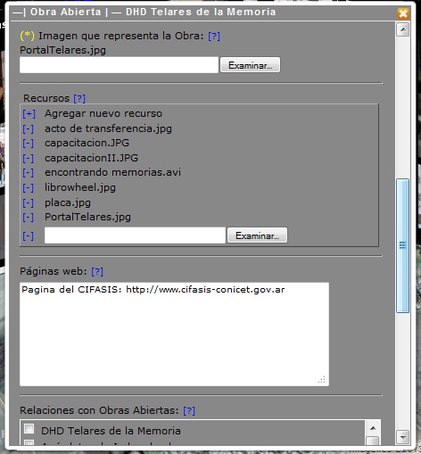Image resolution: width=421 pixels, height=454 pixels.
Task: Open the Recursos help [?] link
Action: (x=79, y=98)
